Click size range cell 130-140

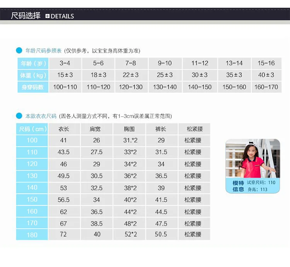coord(165,87)
